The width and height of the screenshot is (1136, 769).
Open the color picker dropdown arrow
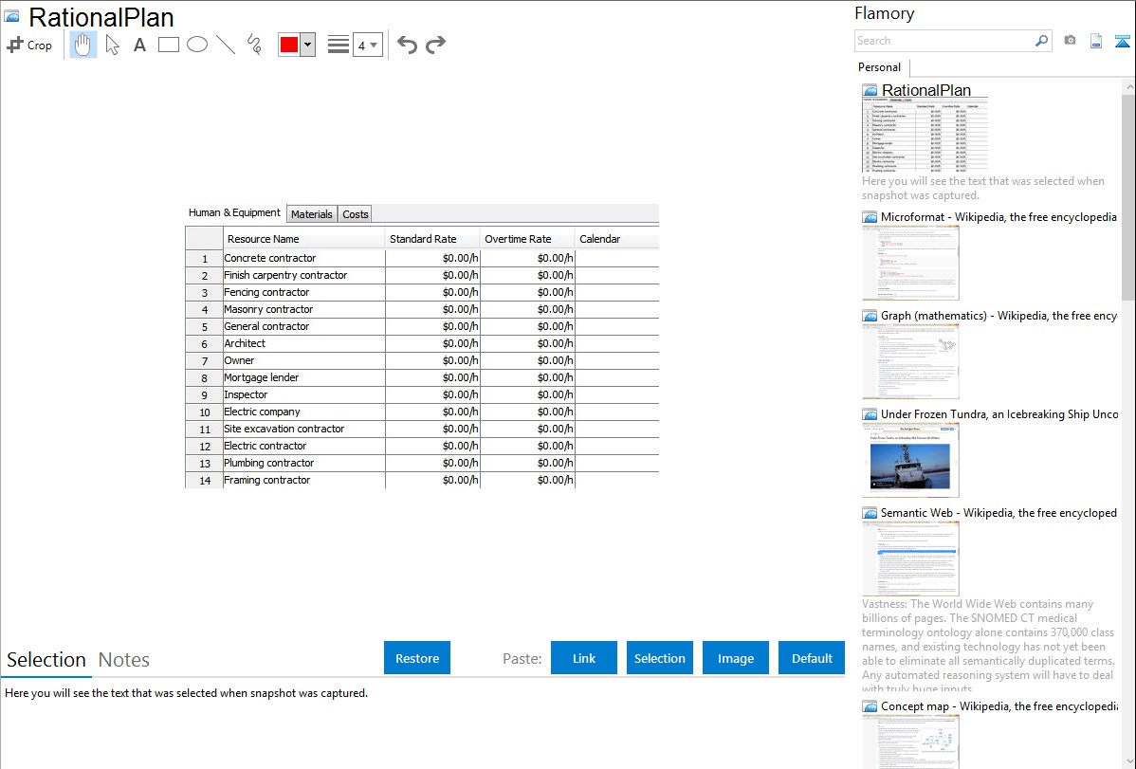[307, 45]
